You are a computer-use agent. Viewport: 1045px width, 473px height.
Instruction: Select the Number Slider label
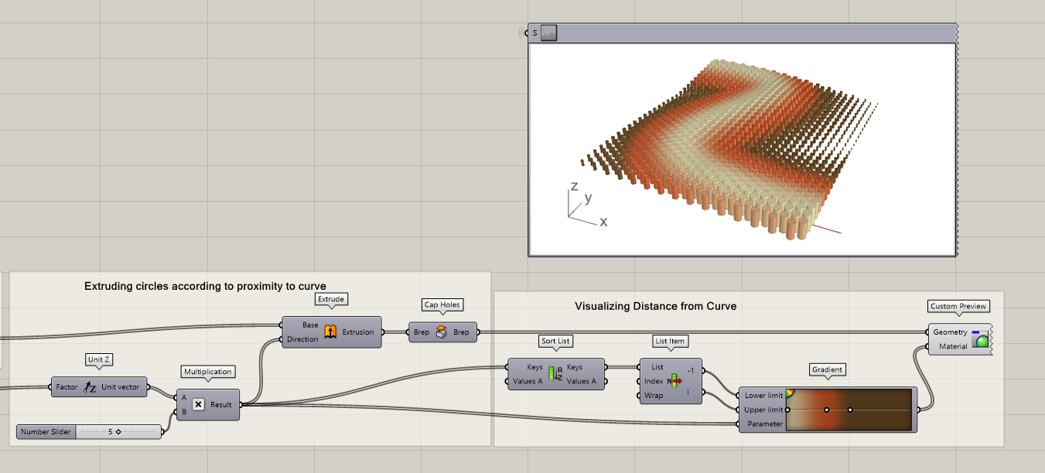coord(46,432)
